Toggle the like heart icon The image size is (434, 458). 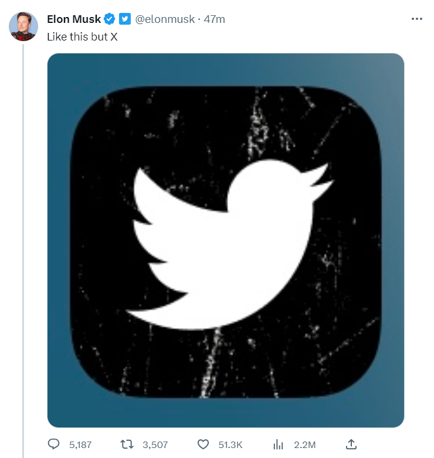(x=203, y=444)
